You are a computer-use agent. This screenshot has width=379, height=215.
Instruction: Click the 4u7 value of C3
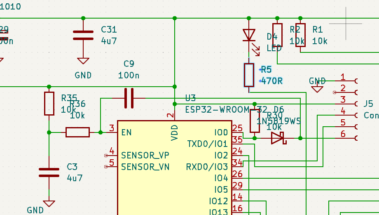click(75, 178)
